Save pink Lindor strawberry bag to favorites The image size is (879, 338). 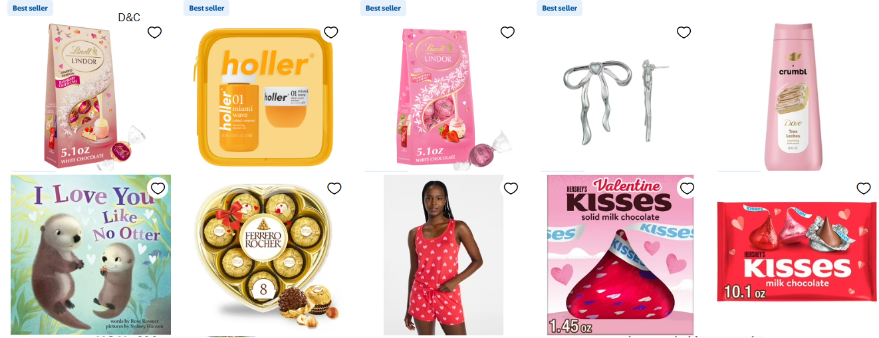coord(507,33)
